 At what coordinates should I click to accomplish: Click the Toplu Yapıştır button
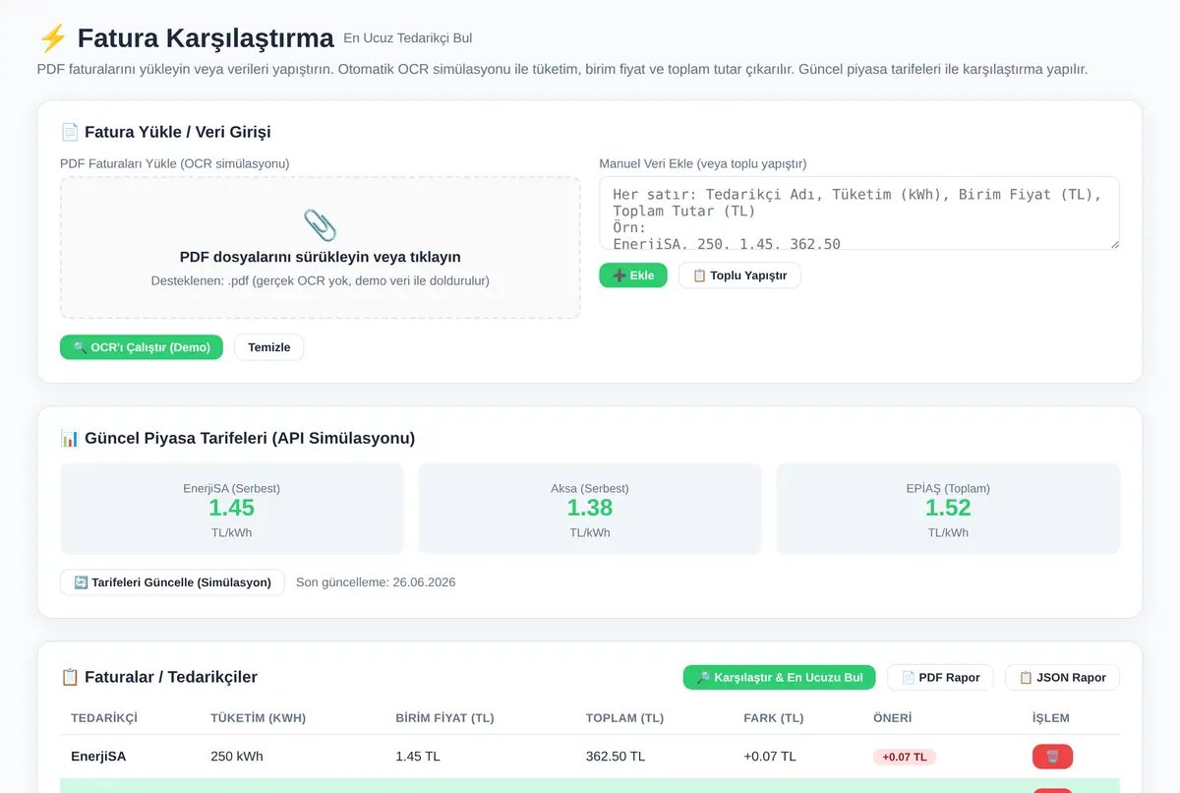tap(739, 275)
